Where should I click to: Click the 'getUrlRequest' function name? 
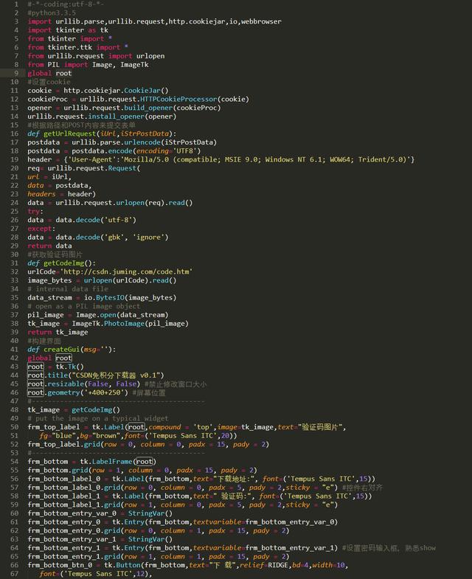point(70,134)
